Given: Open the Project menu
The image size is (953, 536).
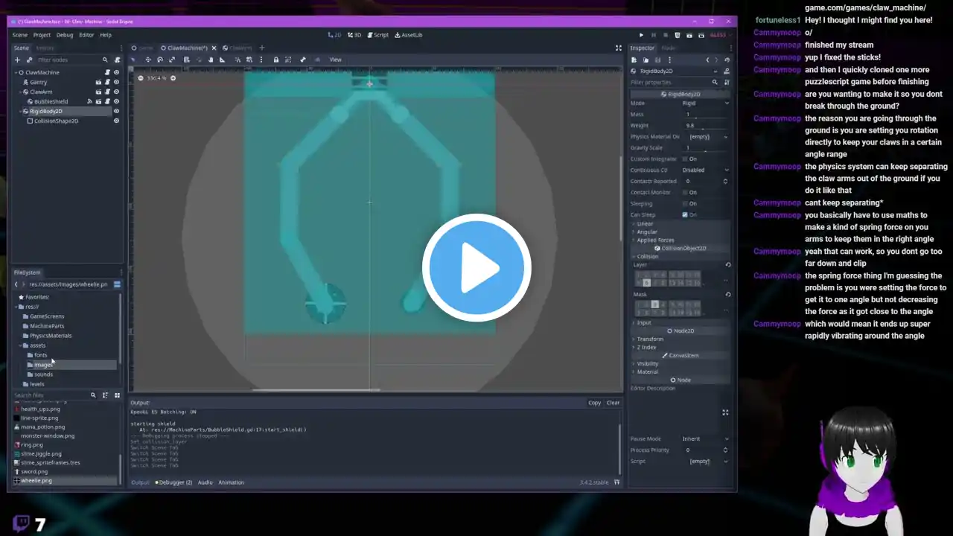Looking at the screenshot, I should 42,35.
